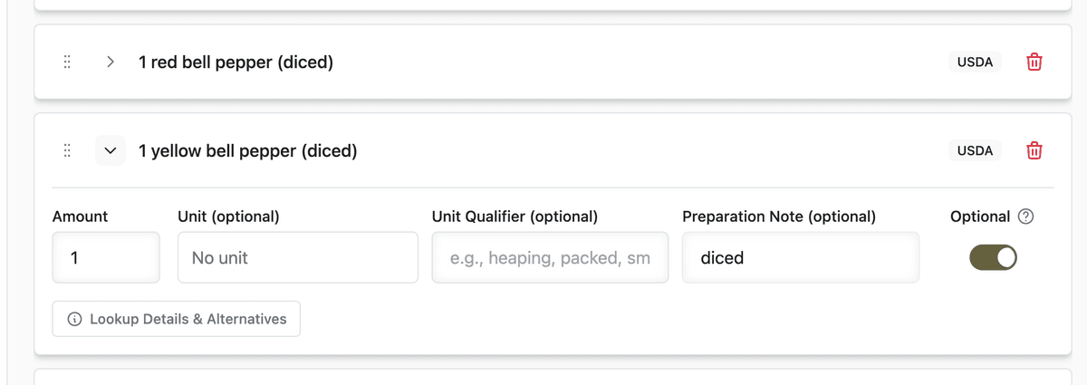Click the USDA badge on red bell pepper

[x=976, y=63]
